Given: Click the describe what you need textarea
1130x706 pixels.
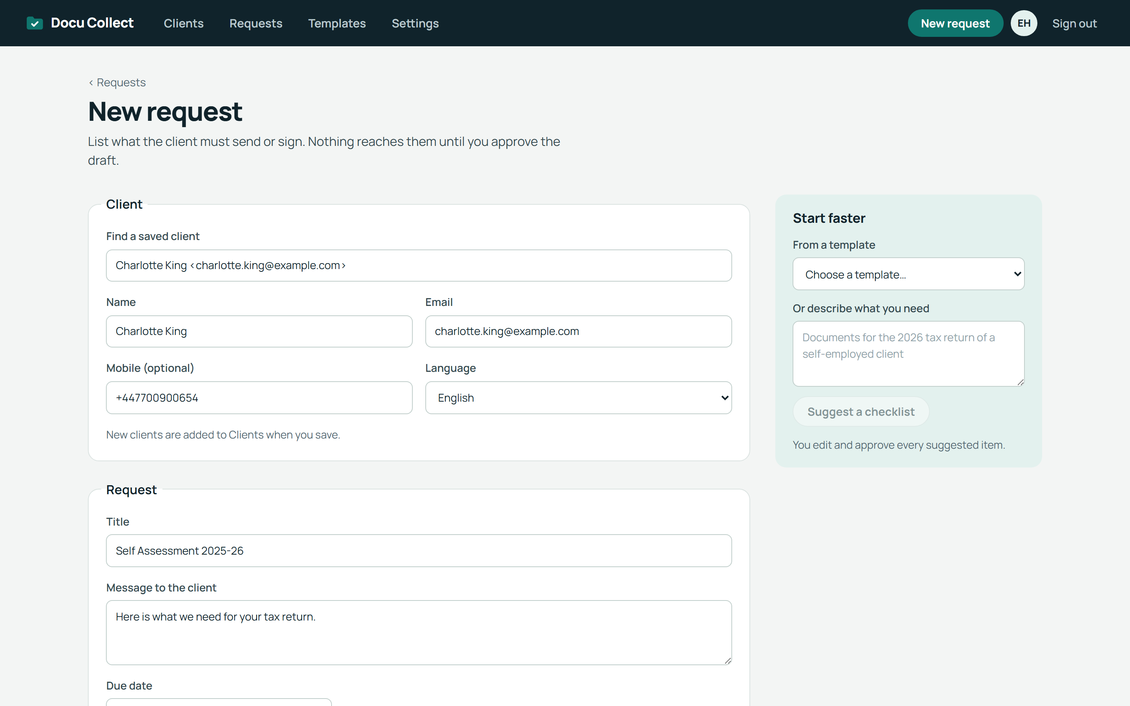Looking at the screenshot, I should pyautogui.click(x=908, y=353).
